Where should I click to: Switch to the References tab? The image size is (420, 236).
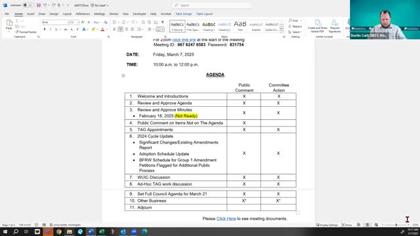pos(83,14)
